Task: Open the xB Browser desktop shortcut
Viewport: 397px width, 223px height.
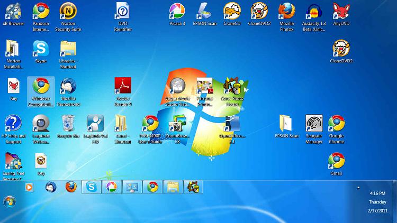Action: click(13, 11)
